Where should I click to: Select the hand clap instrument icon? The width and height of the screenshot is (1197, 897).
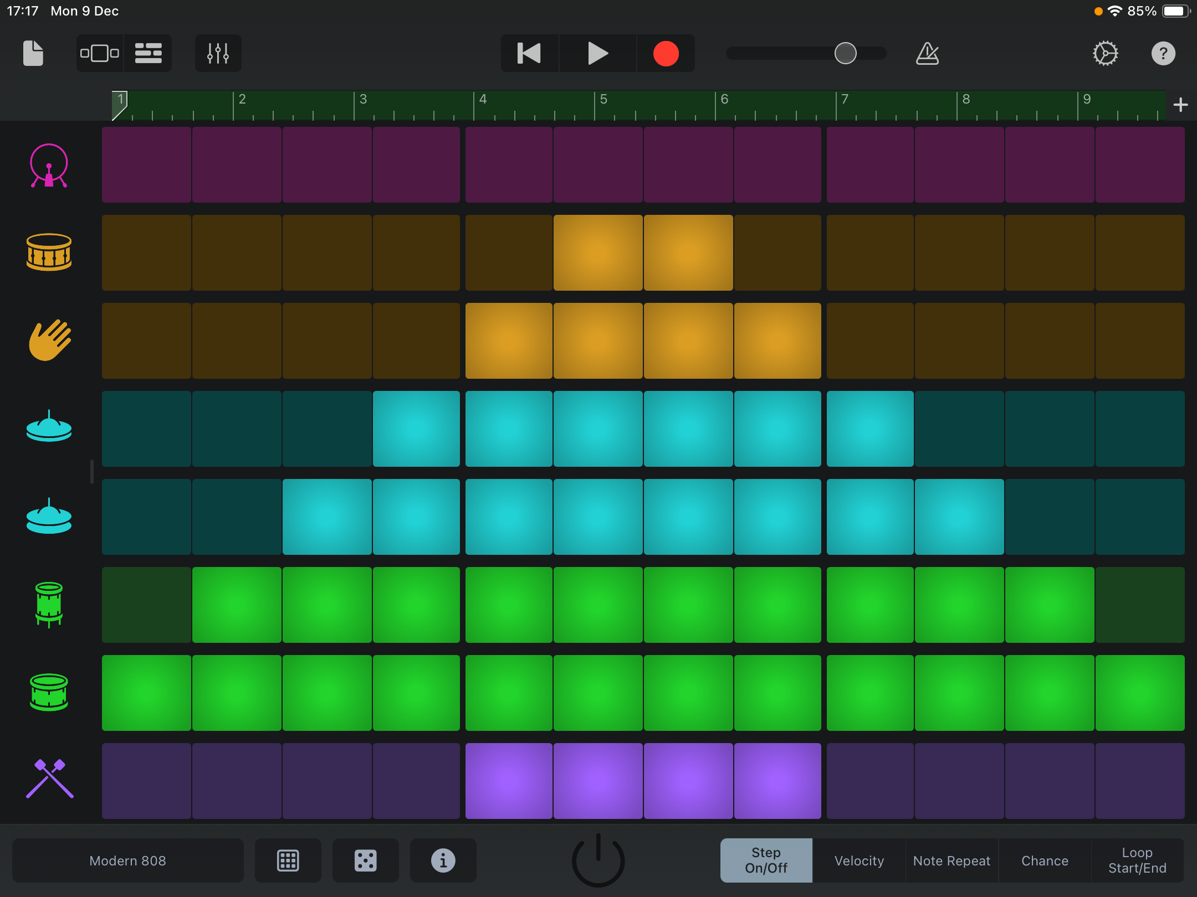(49, 341)
